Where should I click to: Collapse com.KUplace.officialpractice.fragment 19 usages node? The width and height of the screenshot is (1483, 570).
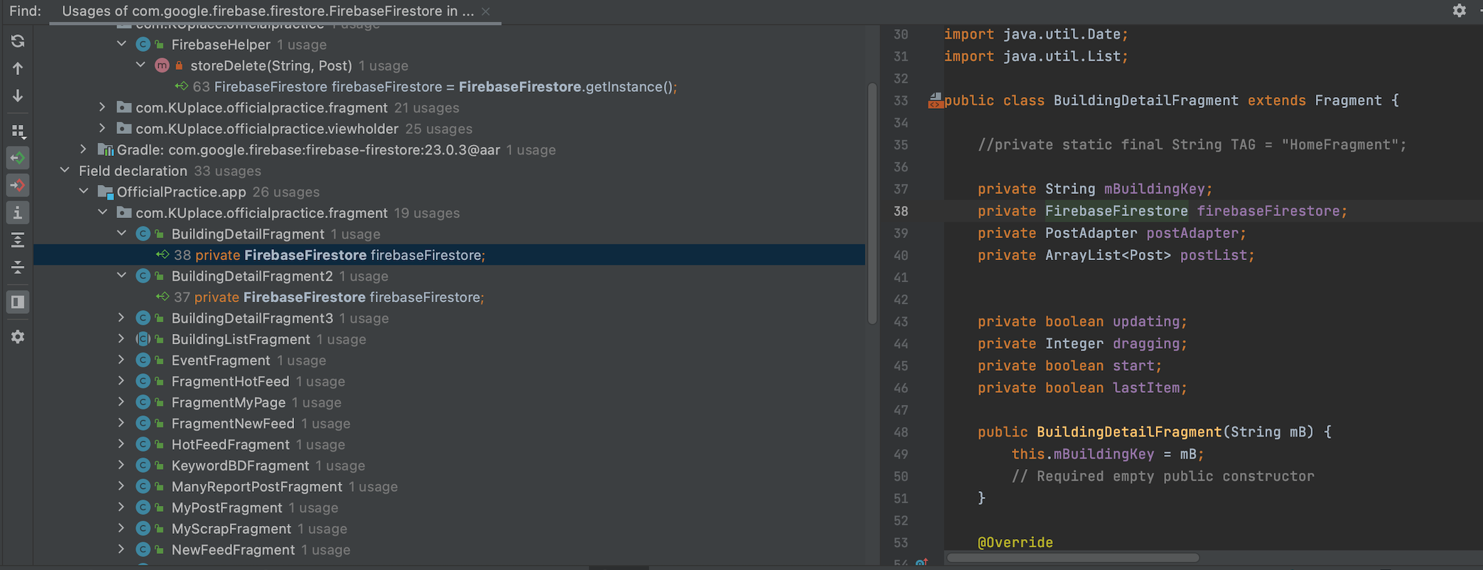tap(102, 212)
